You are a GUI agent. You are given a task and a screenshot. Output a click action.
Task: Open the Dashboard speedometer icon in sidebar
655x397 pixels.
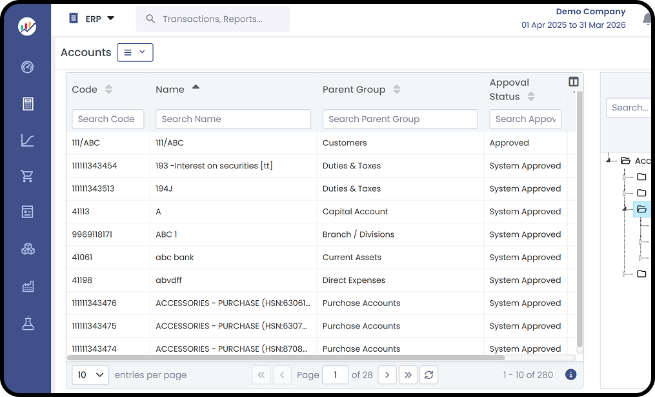pyautogui.click(x=27, y=66)
